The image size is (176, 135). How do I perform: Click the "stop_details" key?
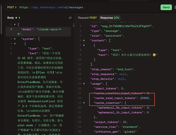(x=102, y=79)
